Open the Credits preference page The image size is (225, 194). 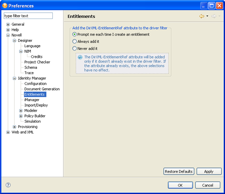[37, 57]
